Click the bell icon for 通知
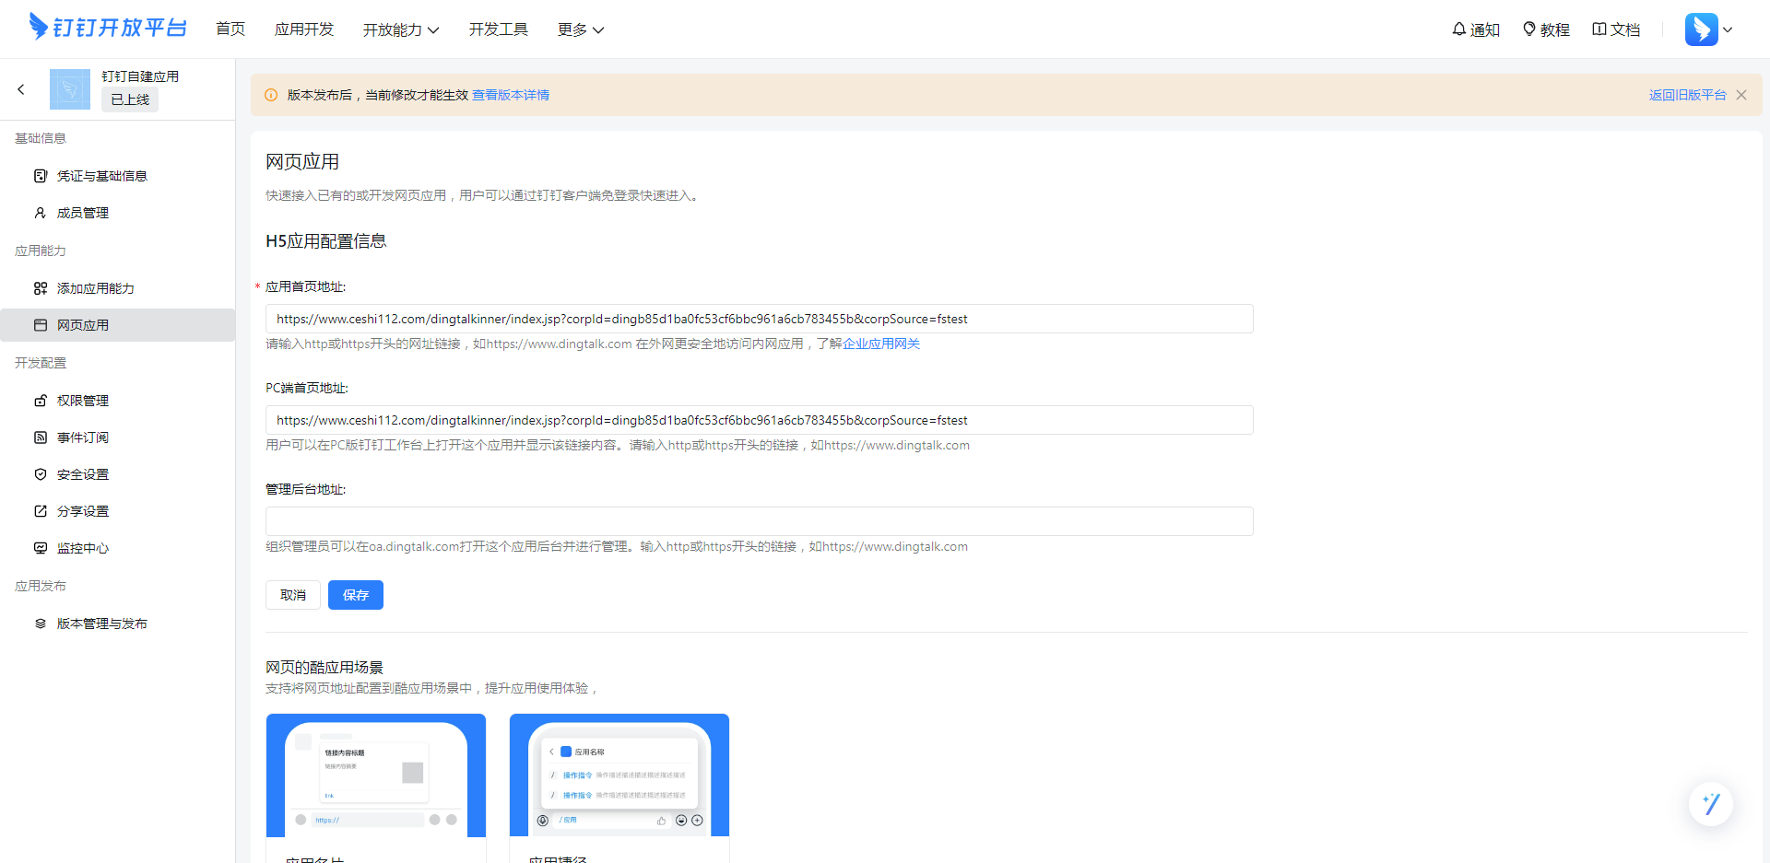 tap(1459, 29)
